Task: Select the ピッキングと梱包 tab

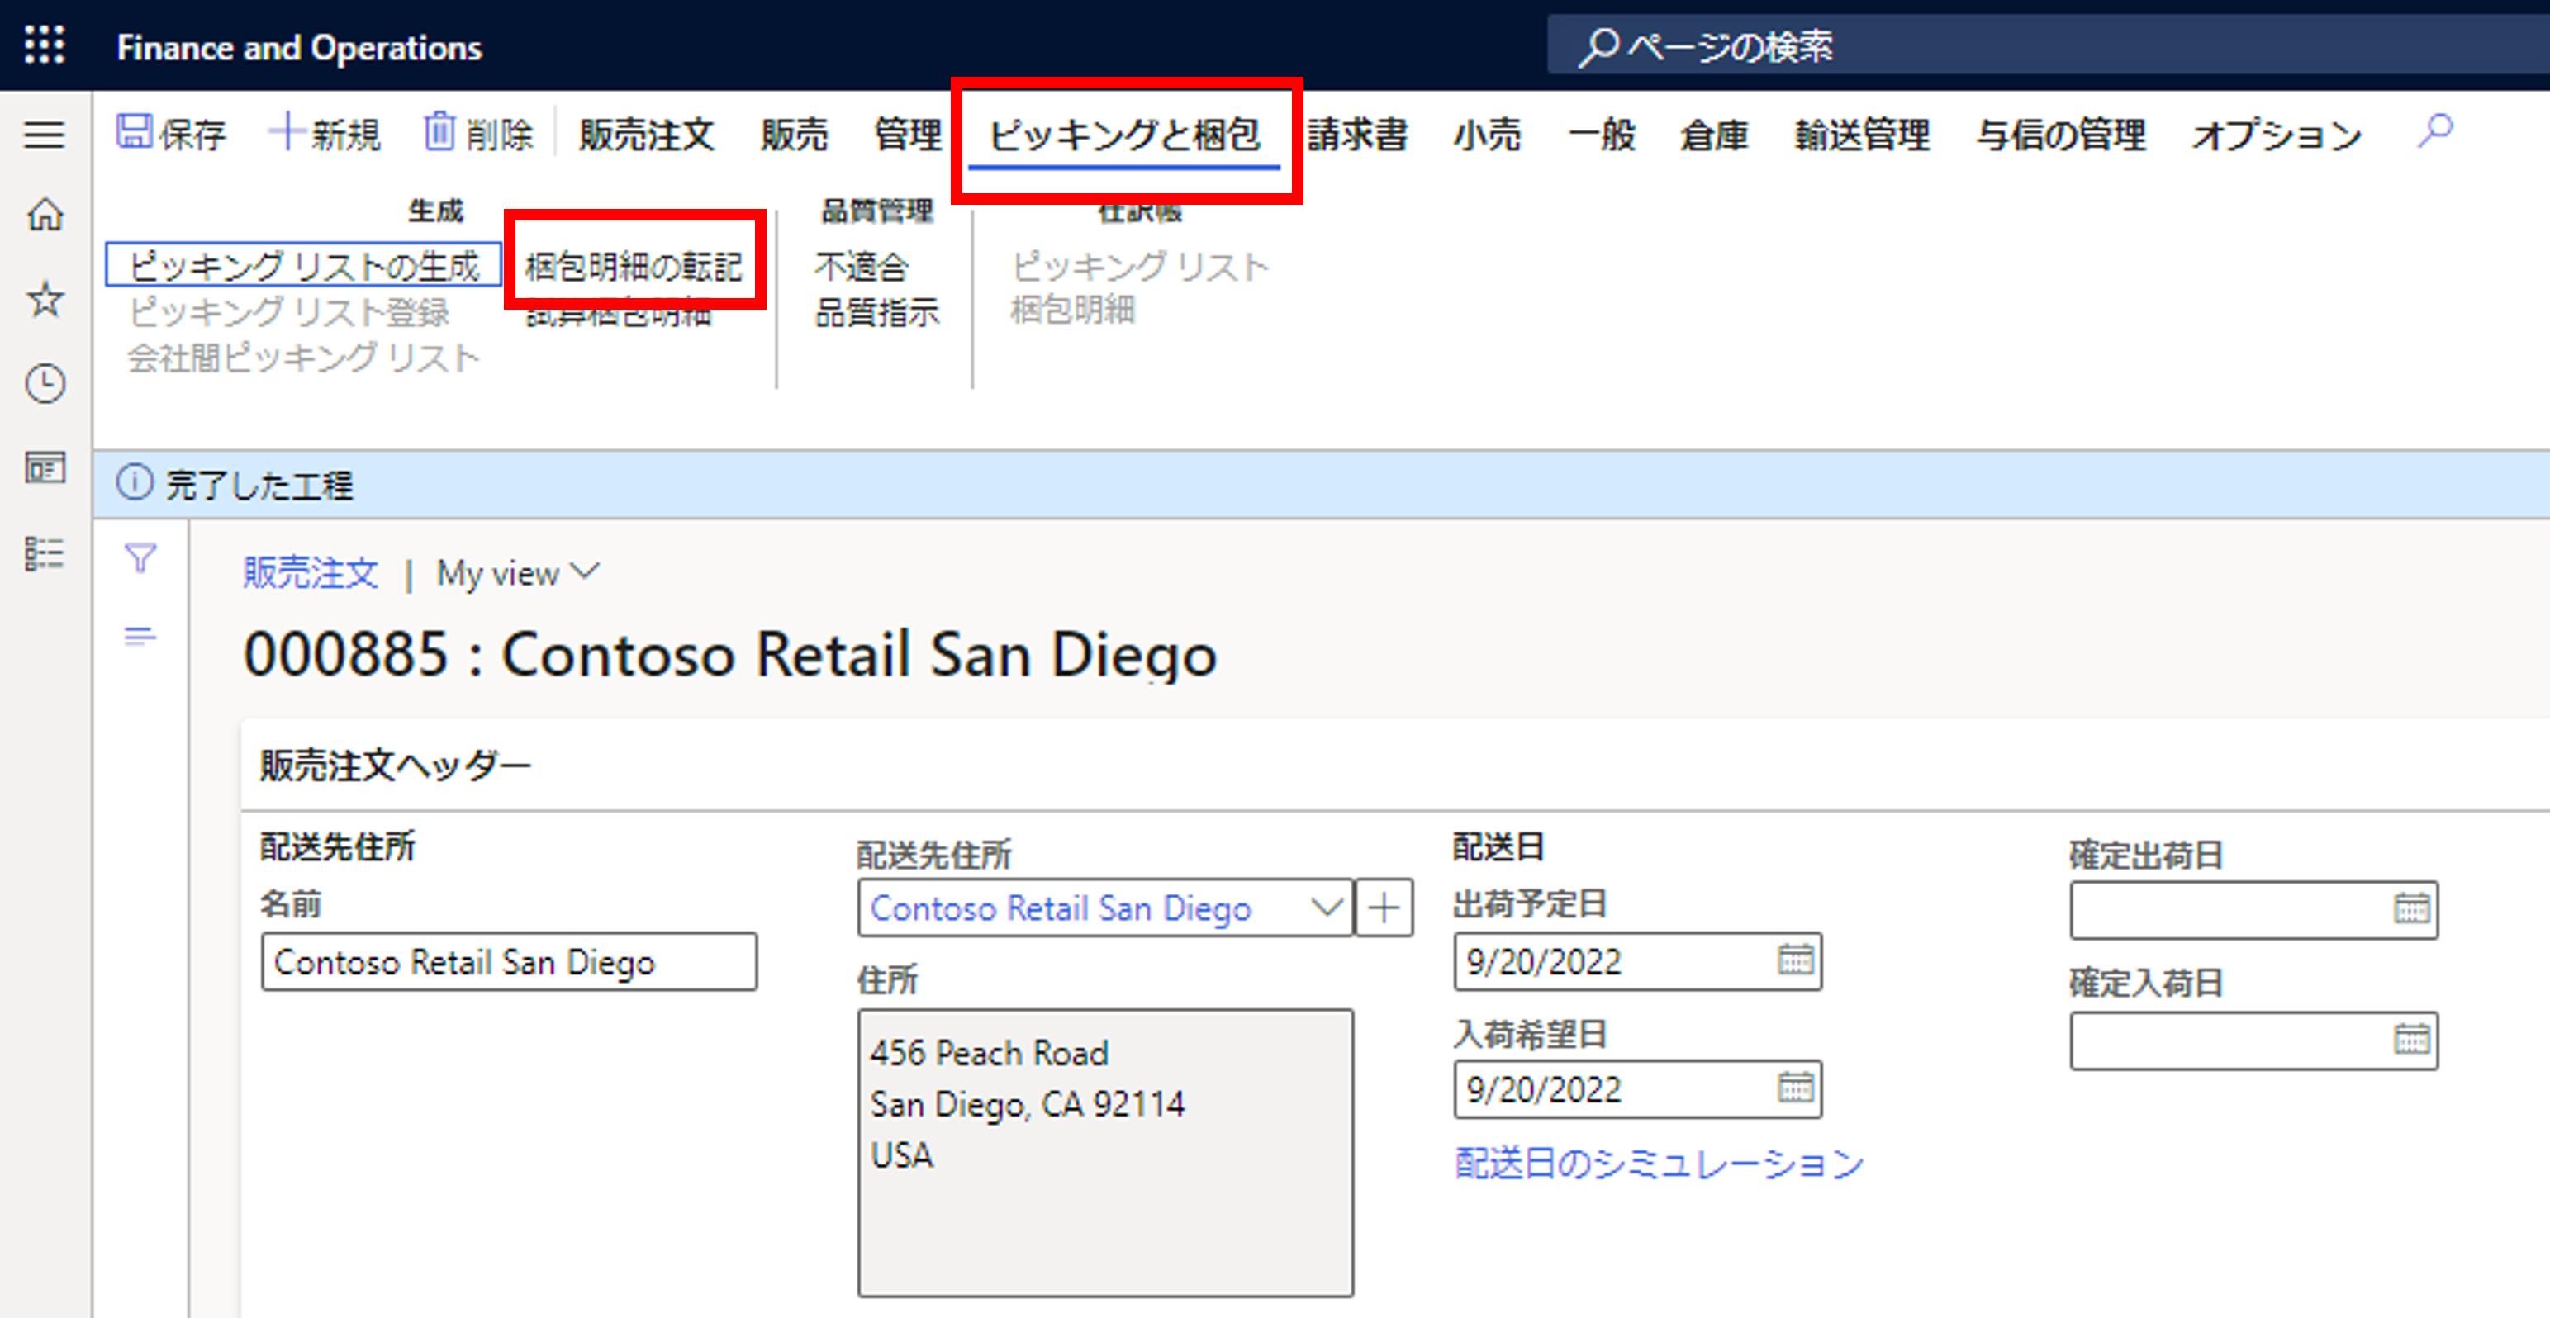Action: click(x=1124, y=135)
